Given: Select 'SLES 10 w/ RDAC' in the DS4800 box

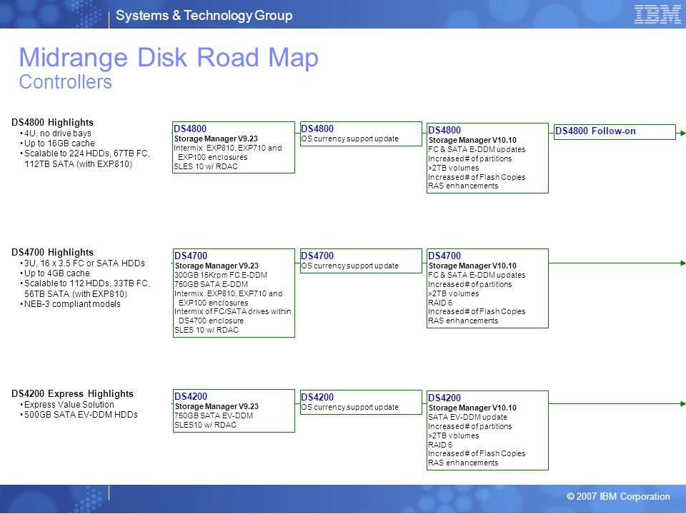Looking at the screenshot, I should click(x=206, y=166).
